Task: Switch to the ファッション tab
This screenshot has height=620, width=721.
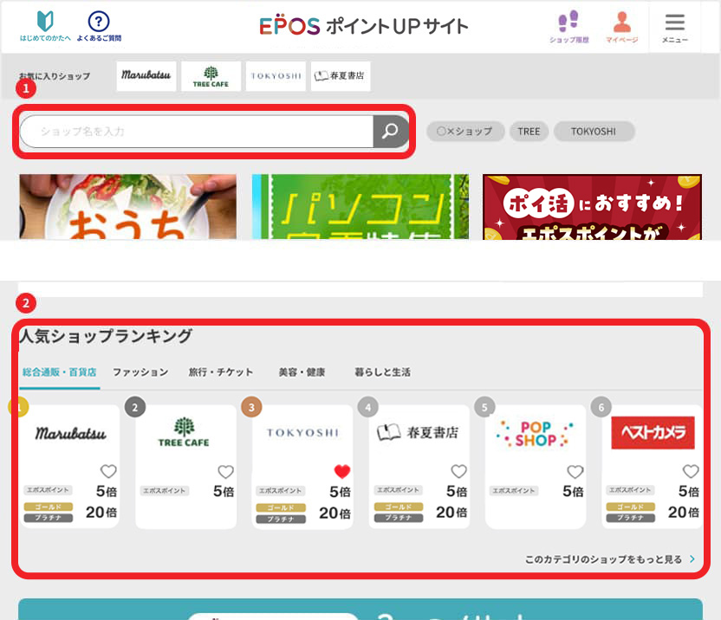Action: 140,372
